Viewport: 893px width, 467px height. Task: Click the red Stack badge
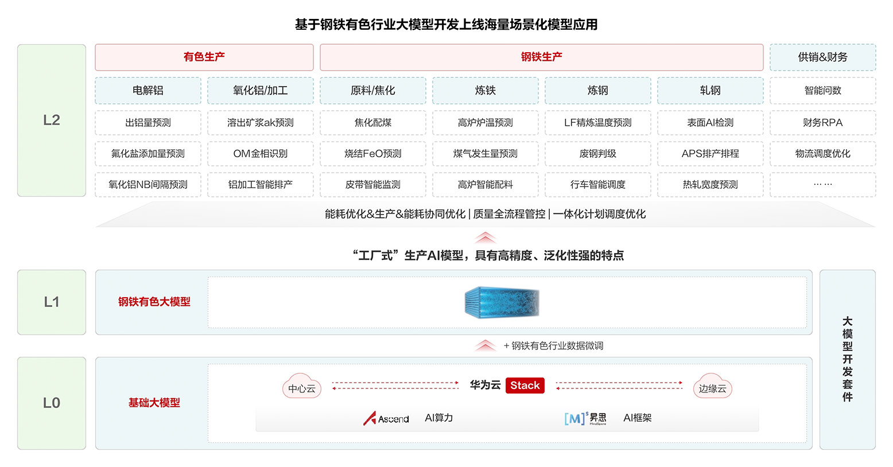pyautogui.click(x=525, y=386)
